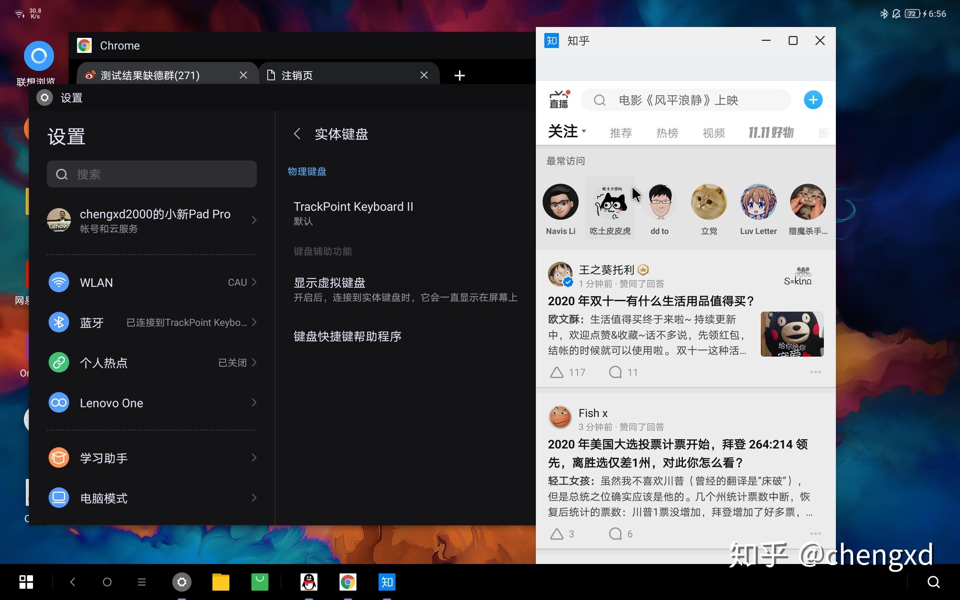Open the Zhihu 直播 live icon

(559, 100)
